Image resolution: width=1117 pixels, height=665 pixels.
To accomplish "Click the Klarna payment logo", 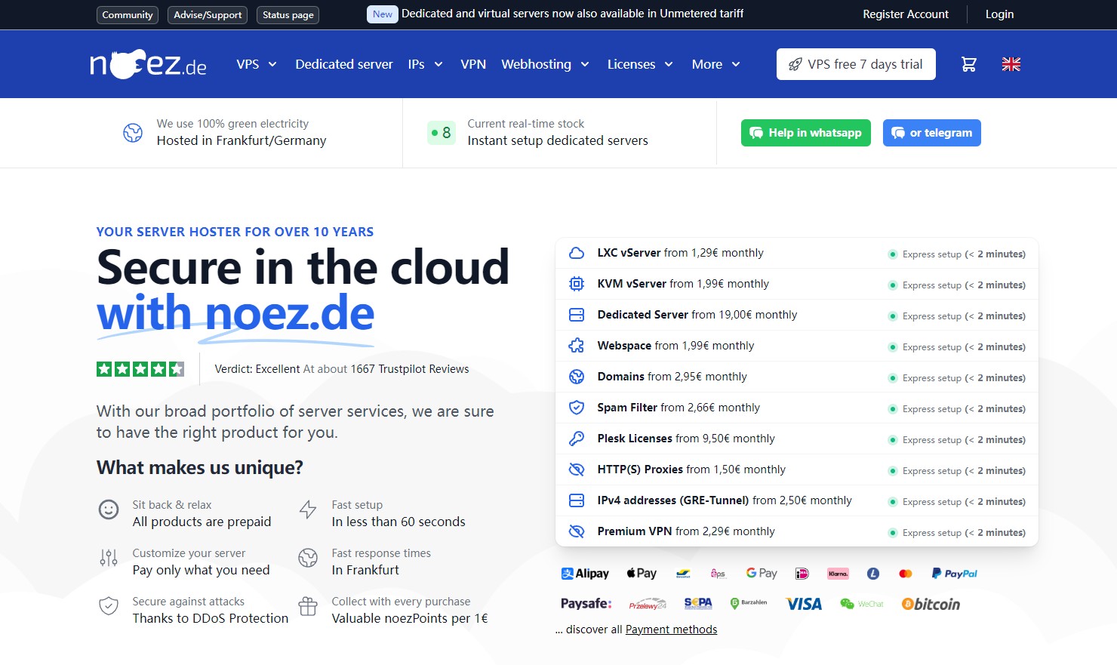I will tap(838, 574).
